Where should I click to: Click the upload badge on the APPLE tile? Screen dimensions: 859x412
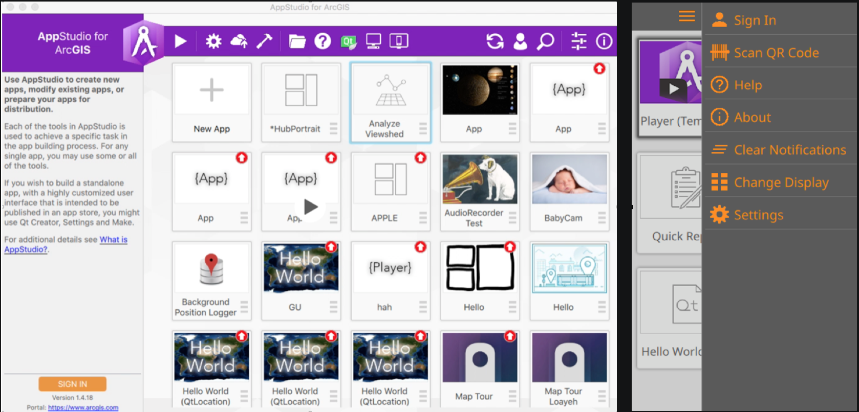(x=420, y=158)
